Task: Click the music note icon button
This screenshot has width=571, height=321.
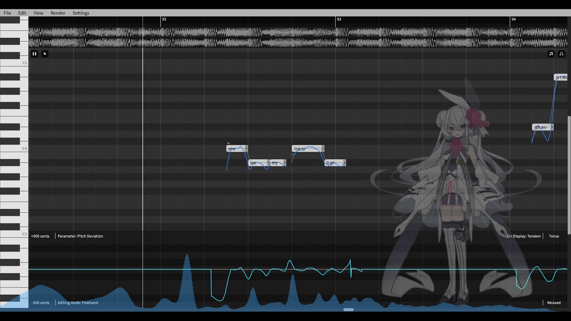Action: [x=551, y=54]
